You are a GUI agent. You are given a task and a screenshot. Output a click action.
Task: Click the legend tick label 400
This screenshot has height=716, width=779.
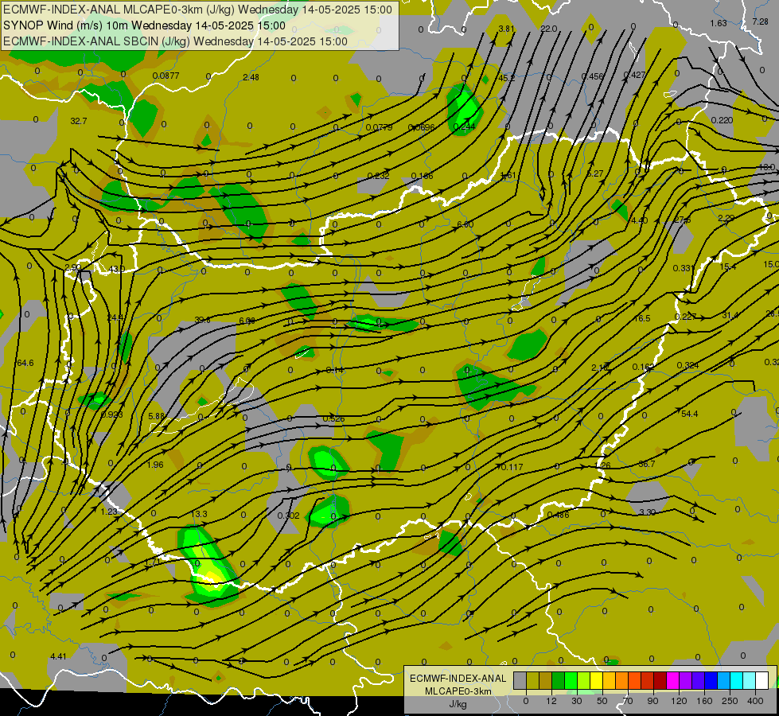(755, 701)
